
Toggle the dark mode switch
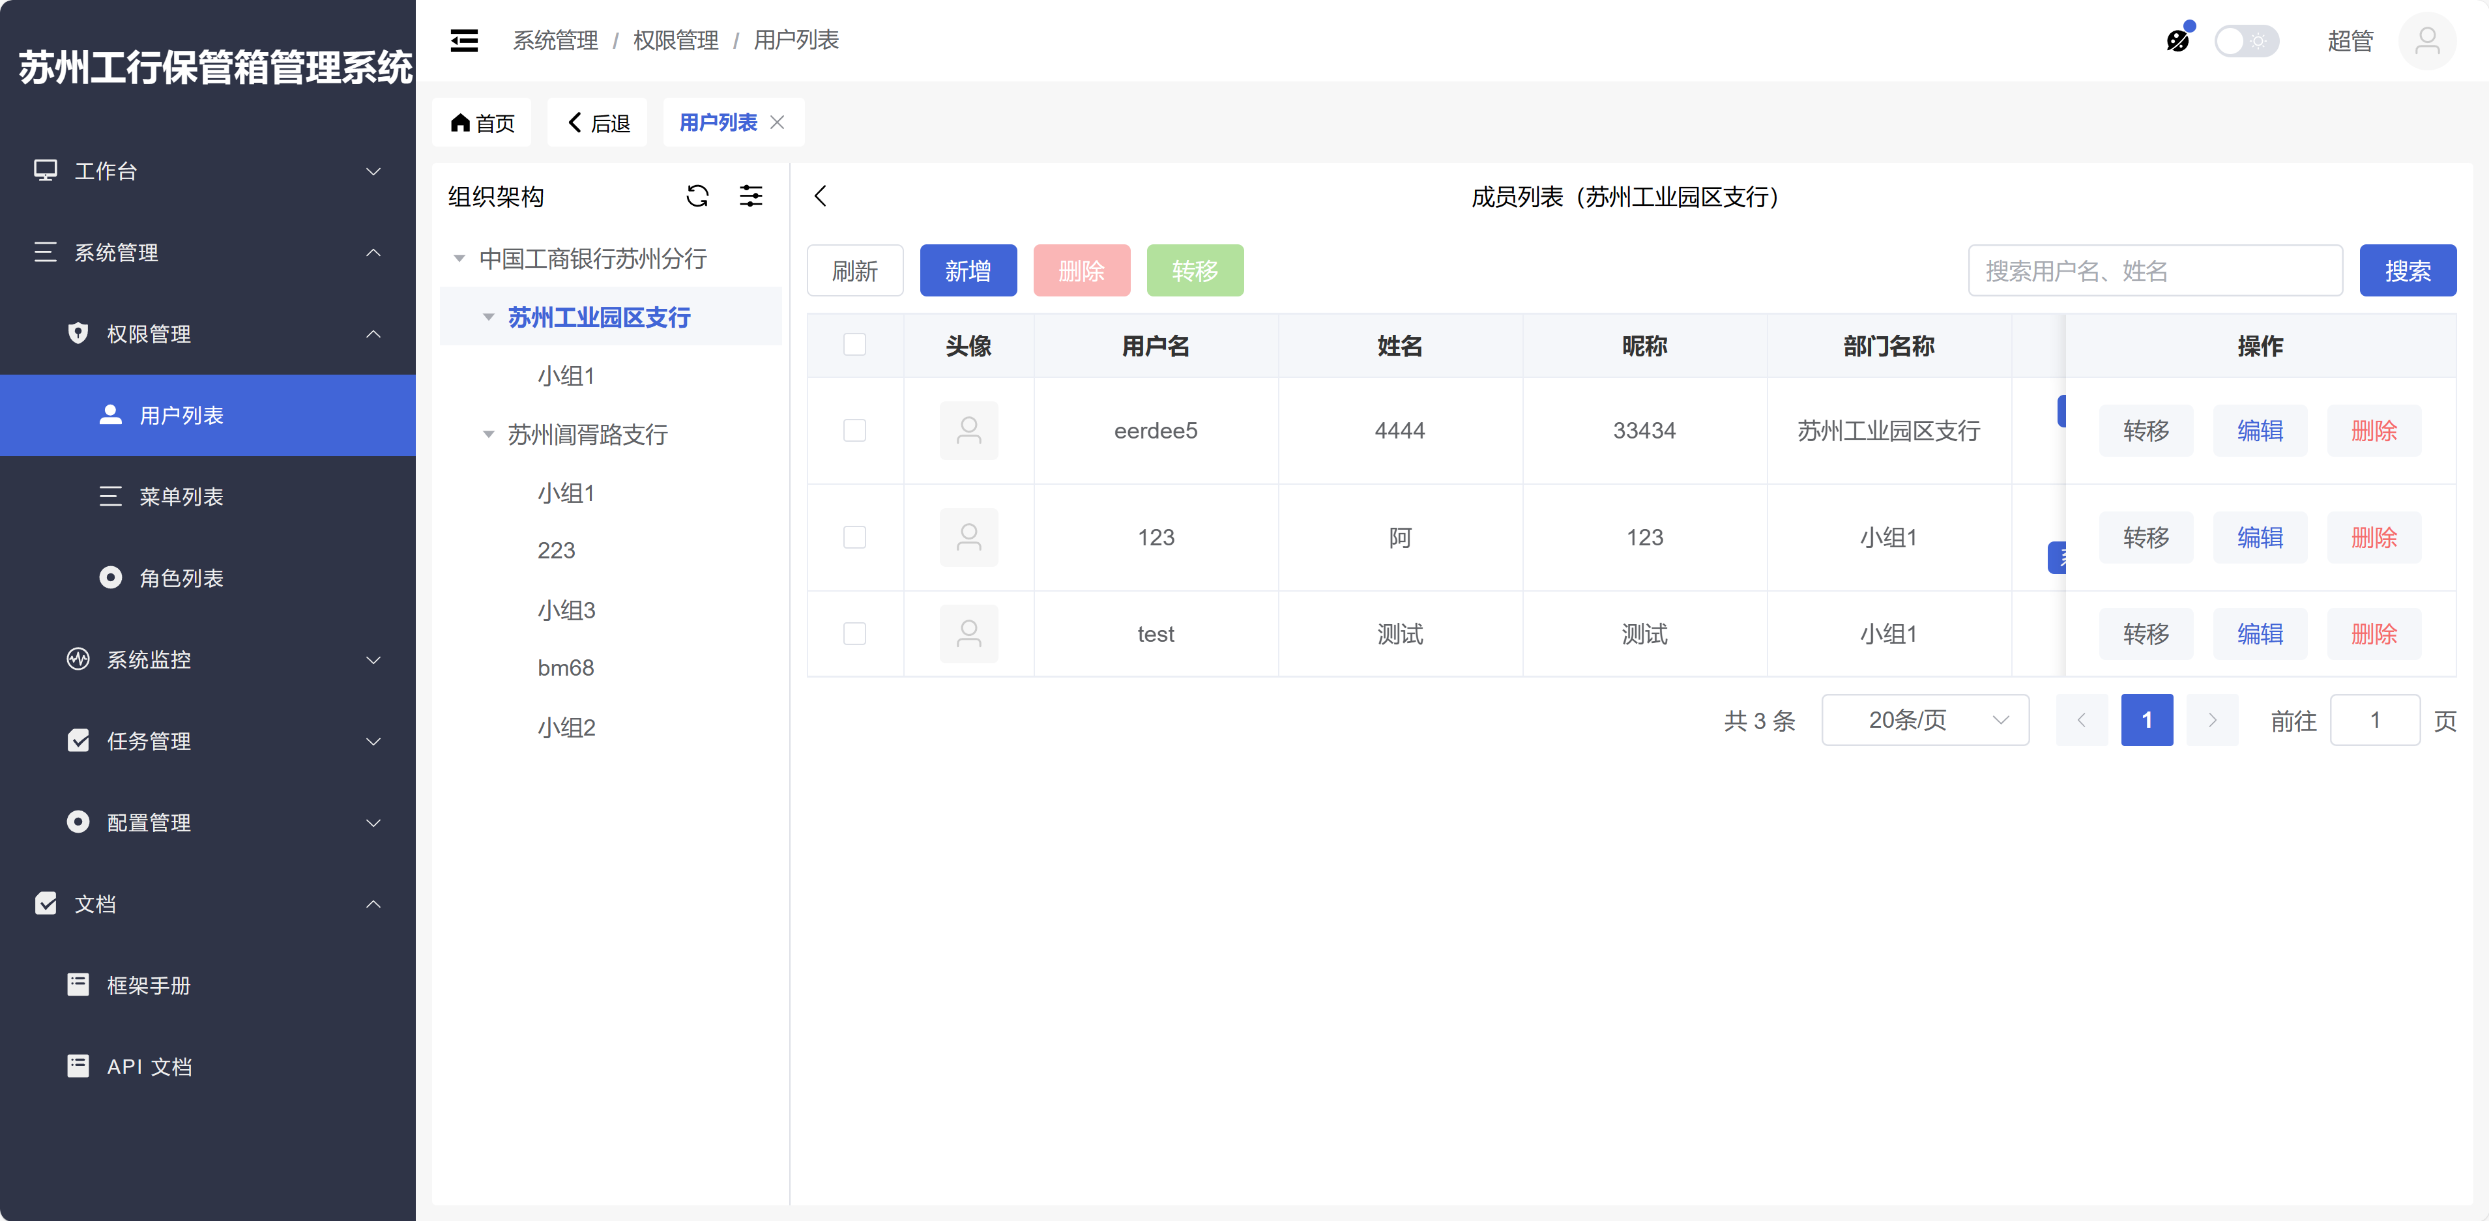[x=2245, y=40]
